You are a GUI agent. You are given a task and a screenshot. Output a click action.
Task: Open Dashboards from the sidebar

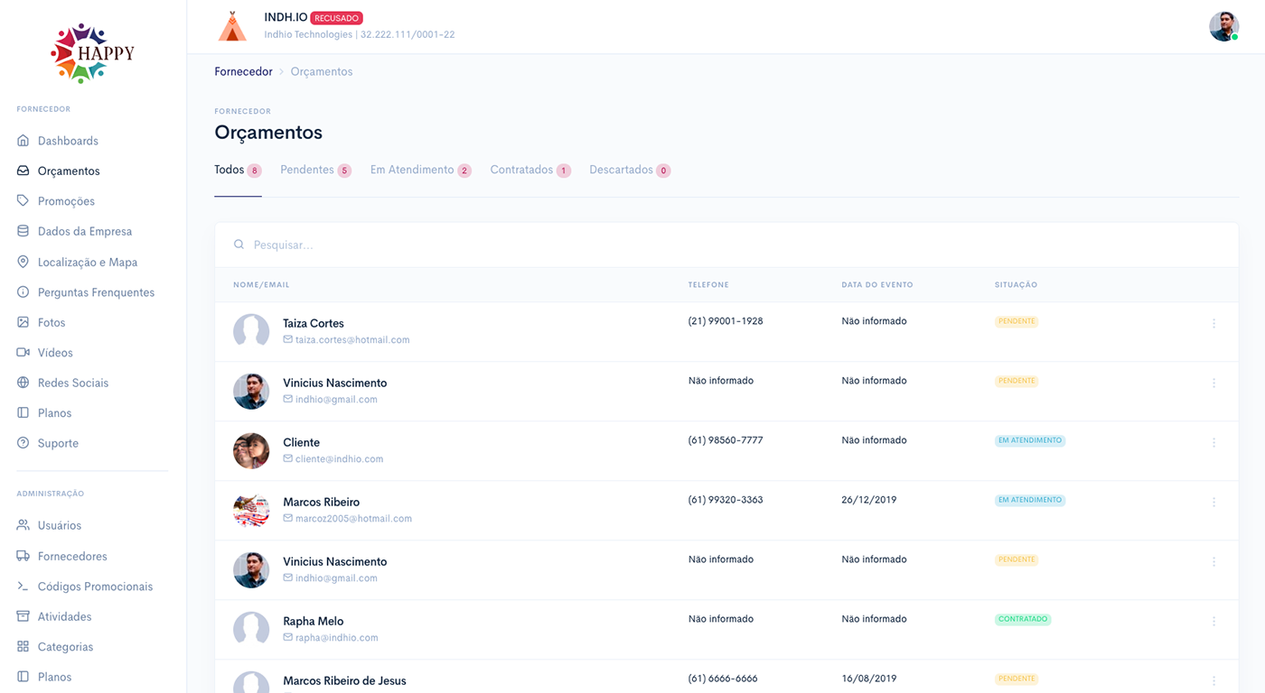pyautogui.click(x=68, y=141)
